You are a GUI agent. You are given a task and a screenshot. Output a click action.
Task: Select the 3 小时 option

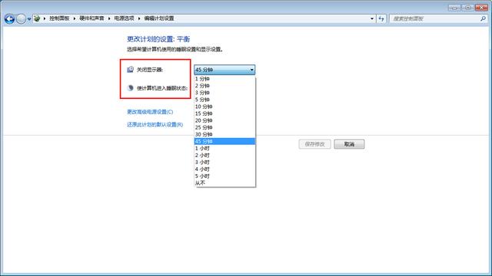[224, 162]
